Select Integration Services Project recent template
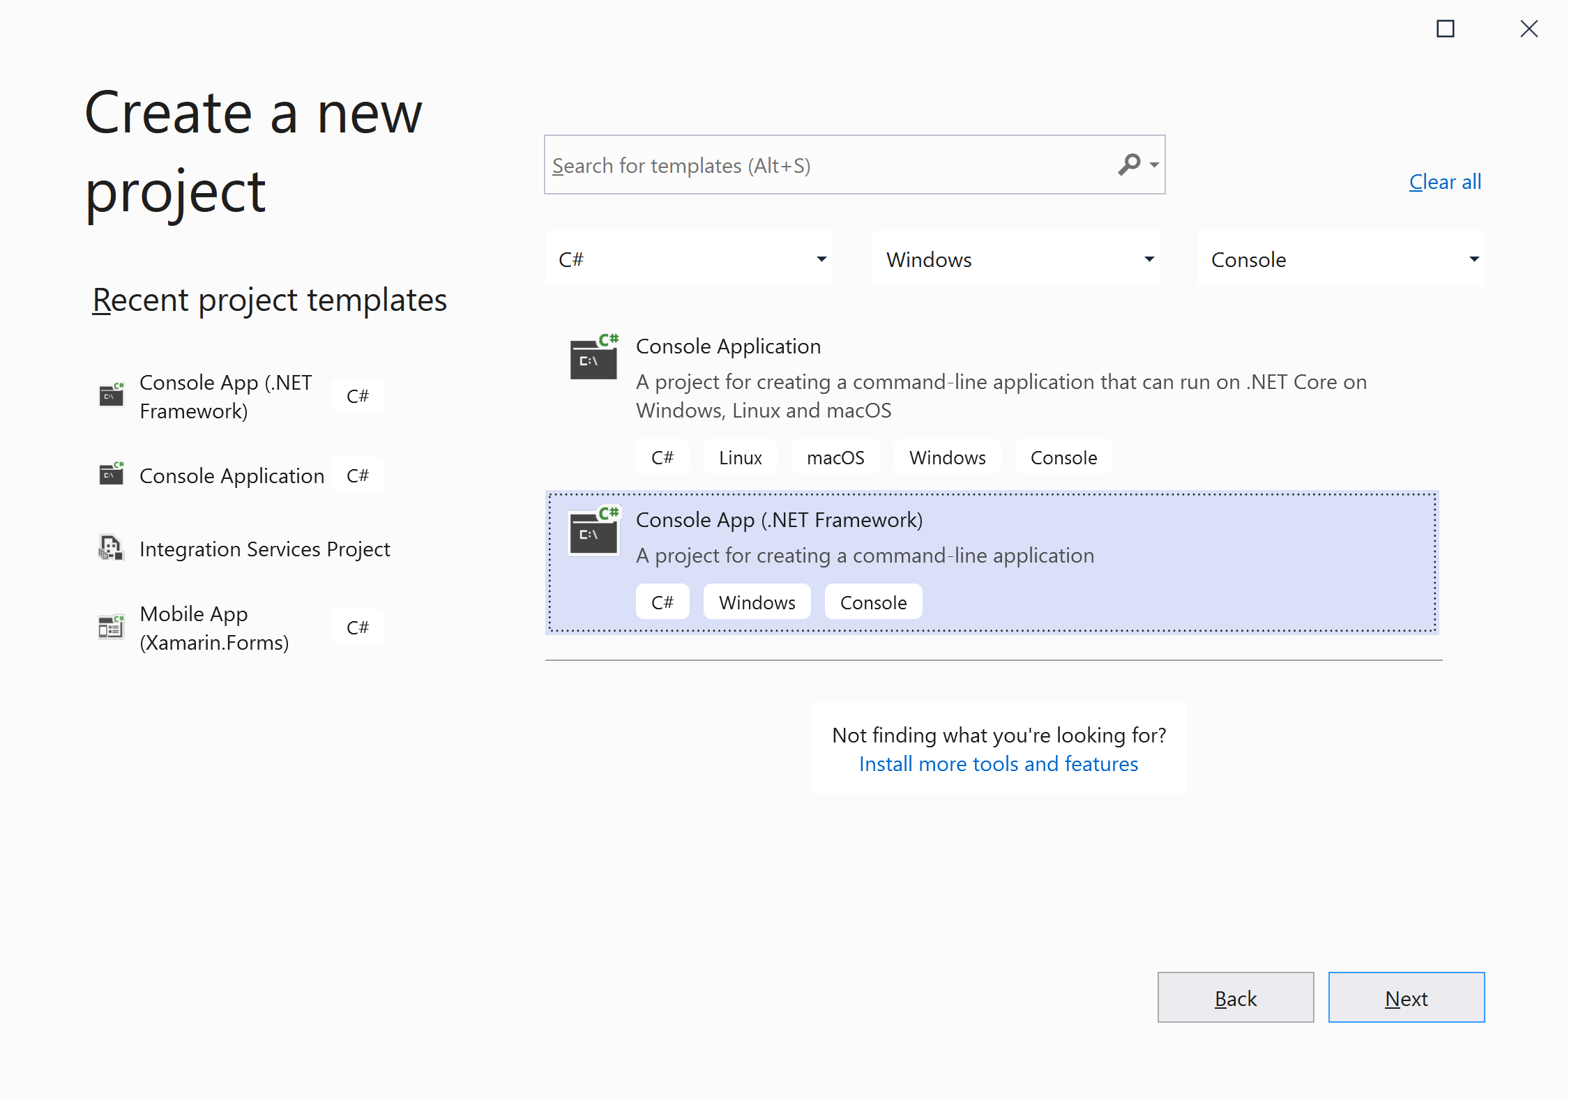The width and height of the screenshot is (1569, 1098). coord(264,549)
